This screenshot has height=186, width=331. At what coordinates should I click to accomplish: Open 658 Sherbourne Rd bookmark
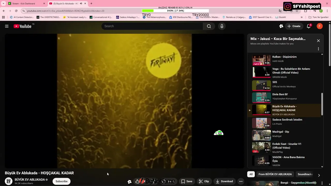pyautogui.click(x=181, y=17)
